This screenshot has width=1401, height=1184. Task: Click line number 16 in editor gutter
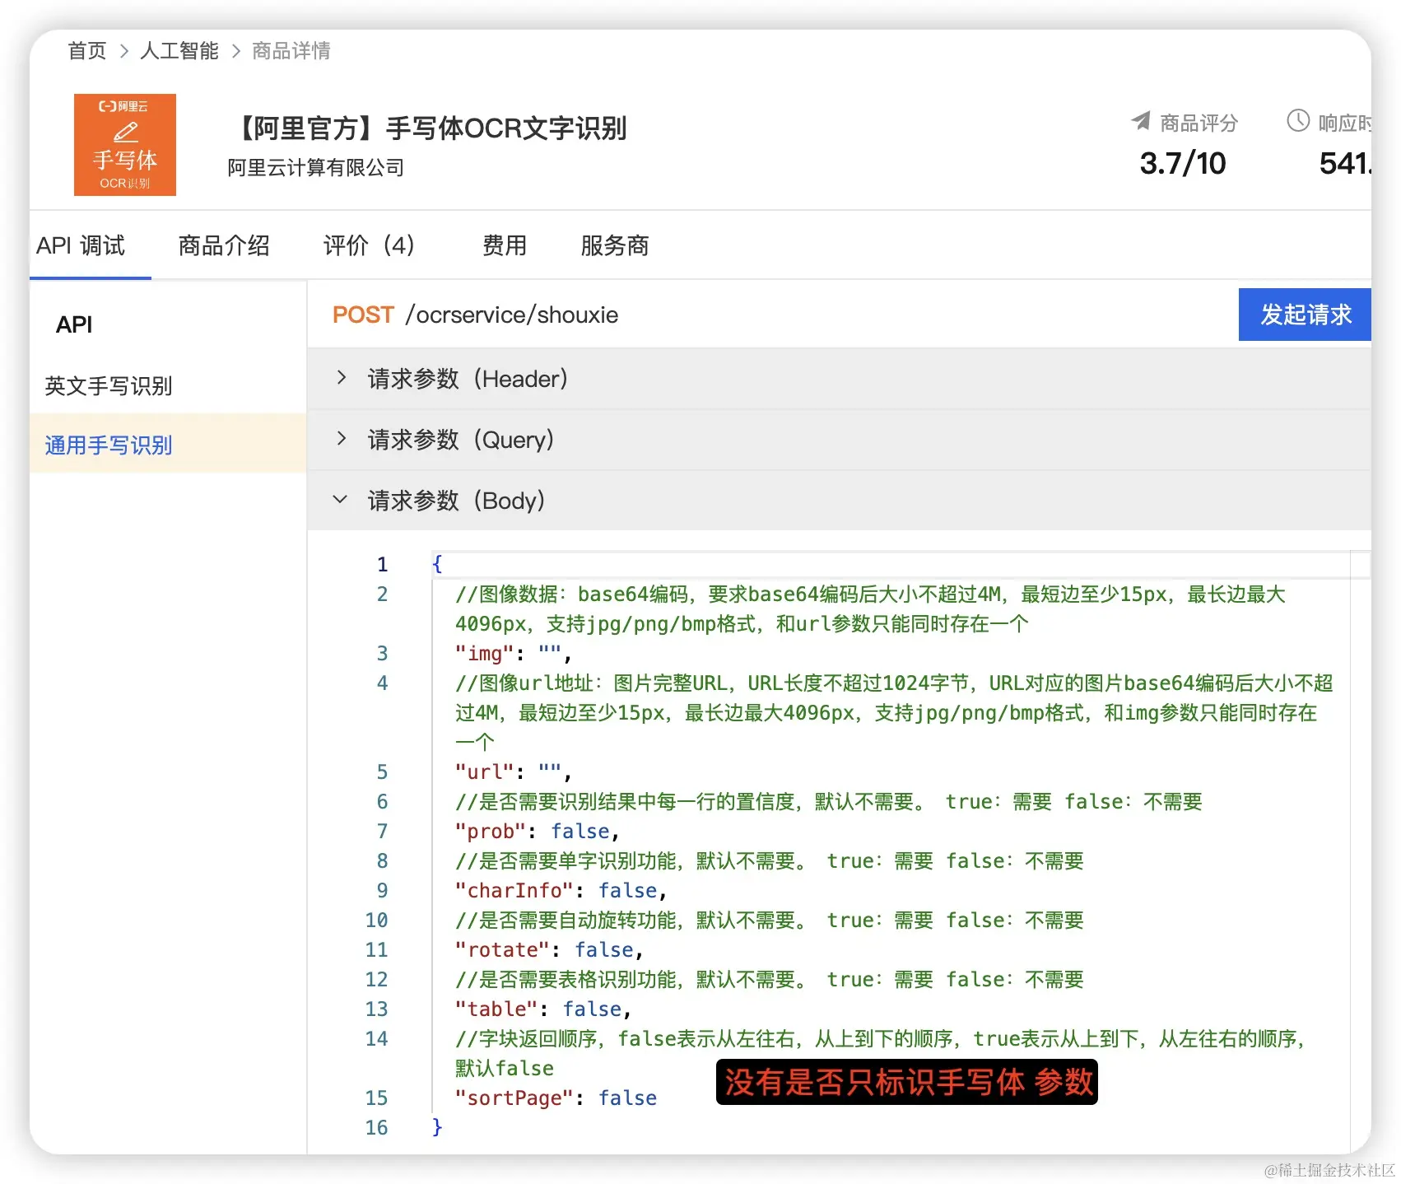[376, 1127]
